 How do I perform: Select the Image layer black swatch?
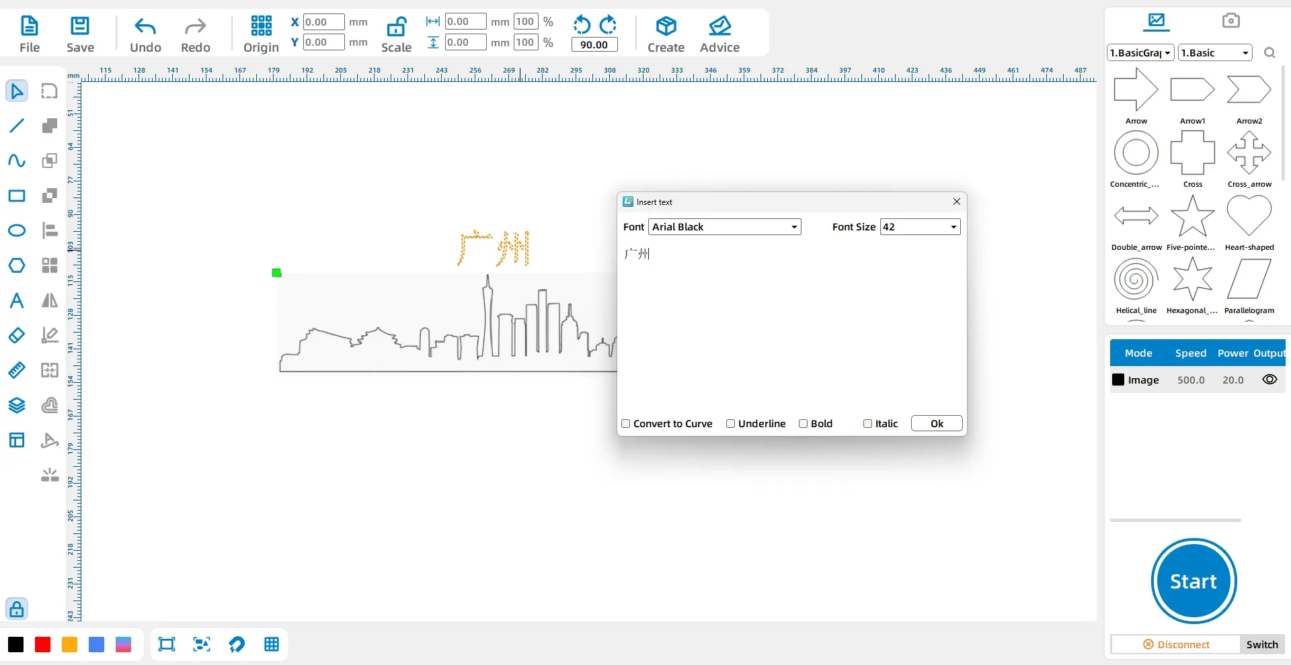[x=1118, y=380]
